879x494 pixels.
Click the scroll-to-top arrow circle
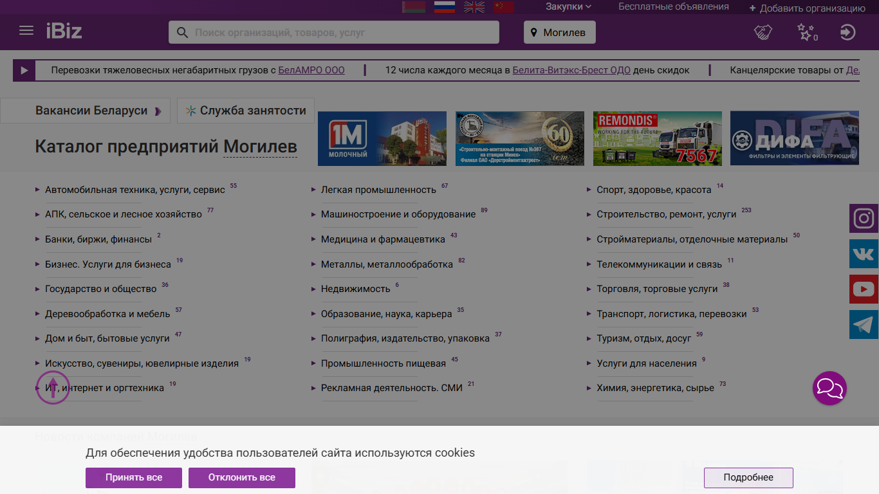click(x=53, y=388)
